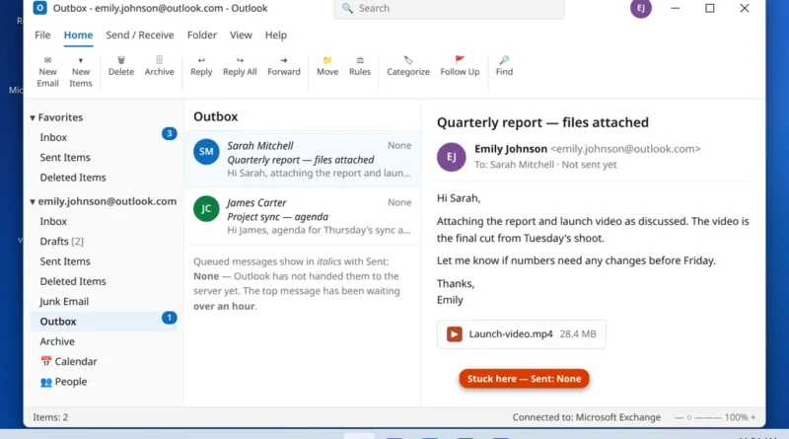789x439 pixels.
Task: Click Connected to: Microsoft Exchange status
Action: [x=586, y=417]
